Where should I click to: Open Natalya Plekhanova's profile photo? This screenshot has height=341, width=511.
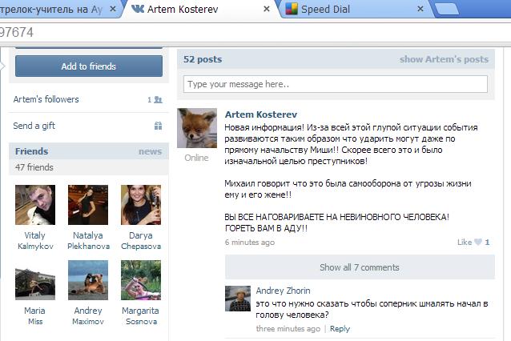(x=87, y=205)
